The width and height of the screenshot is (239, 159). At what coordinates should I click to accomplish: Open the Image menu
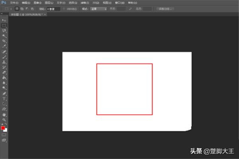click(37, 3)
